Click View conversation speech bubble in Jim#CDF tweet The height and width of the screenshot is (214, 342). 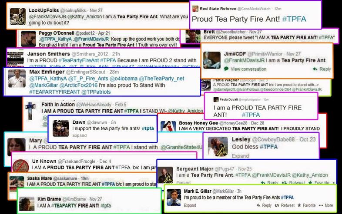click(226, 69)
